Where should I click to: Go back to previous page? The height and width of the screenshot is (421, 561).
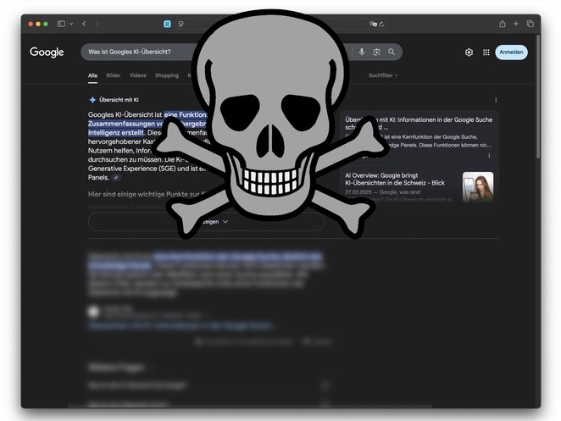tap(86, 24)
